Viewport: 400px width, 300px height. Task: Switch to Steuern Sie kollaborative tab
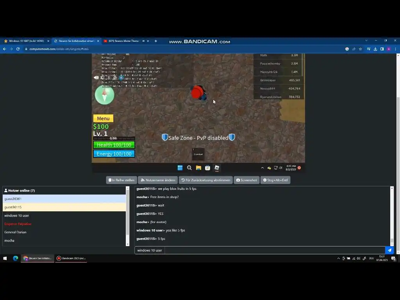(x=76, y=41)
